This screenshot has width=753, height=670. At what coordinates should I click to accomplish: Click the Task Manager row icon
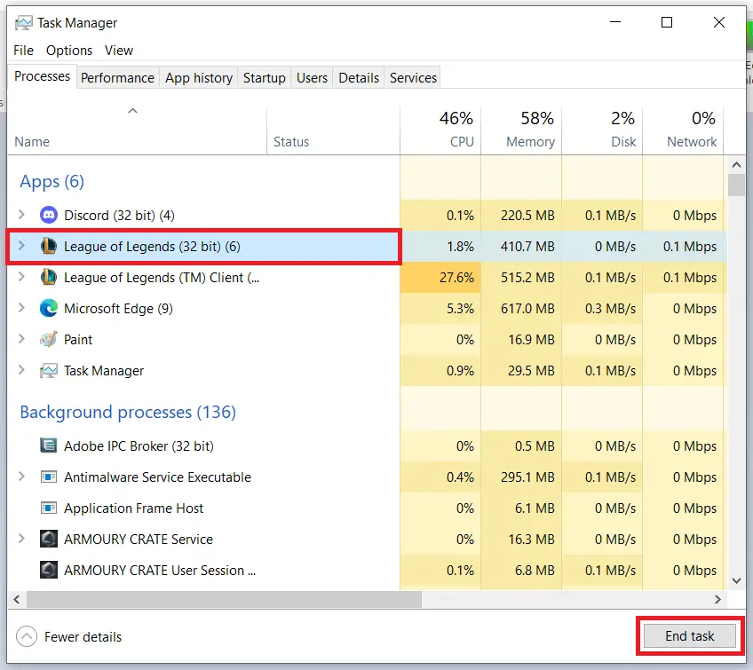tap(49, 371)
